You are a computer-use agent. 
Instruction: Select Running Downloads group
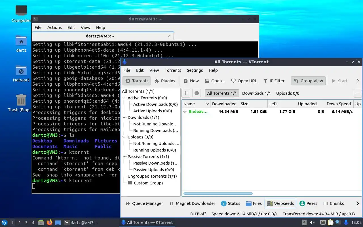point(156,131)
